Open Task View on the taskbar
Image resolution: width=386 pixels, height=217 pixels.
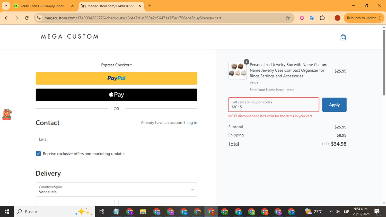102,212
